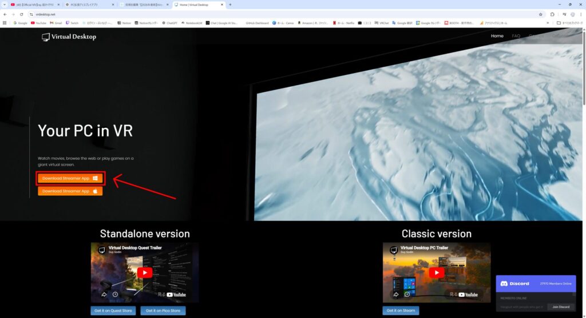The image size is (586, 318).
Task: Download Streamer App for Windows
Action: (70, 178)
